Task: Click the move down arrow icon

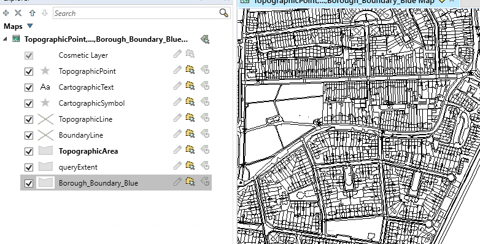Action: click(x=44, y=13)
